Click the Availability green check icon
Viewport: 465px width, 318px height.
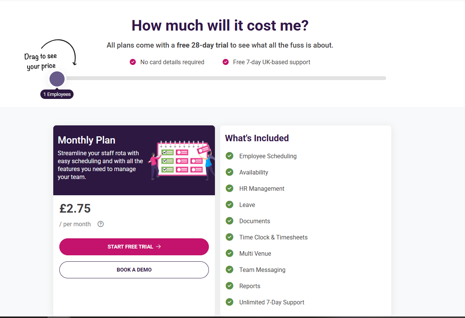pyautogui.click(x=229, y=172)
